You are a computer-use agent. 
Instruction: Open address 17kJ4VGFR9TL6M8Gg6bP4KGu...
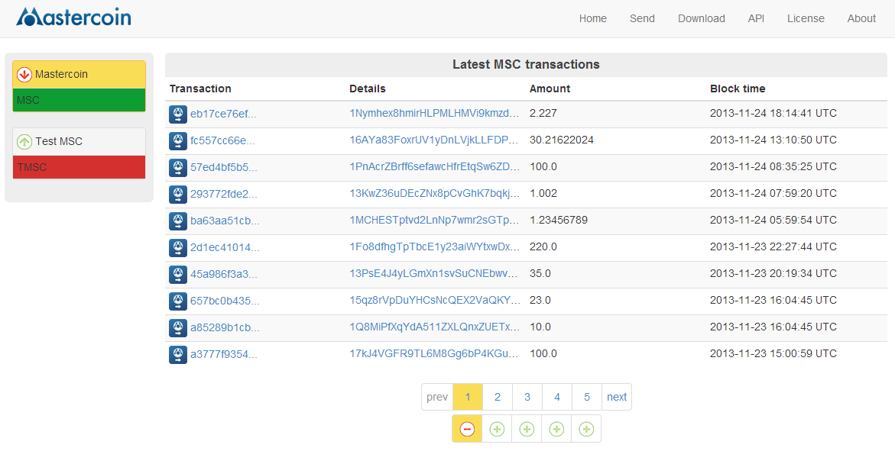tap(434, 353)
